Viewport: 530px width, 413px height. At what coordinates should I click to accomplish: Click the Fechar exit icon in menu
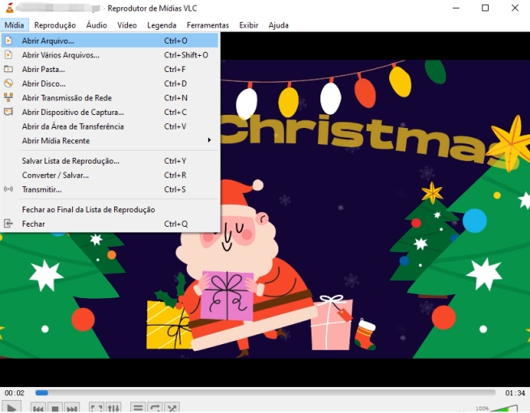point(8,224)
